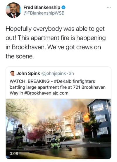The image size is (117, 162).
Task: Click the kneeling firefighter with hose
Action: (x=55, y=141)
